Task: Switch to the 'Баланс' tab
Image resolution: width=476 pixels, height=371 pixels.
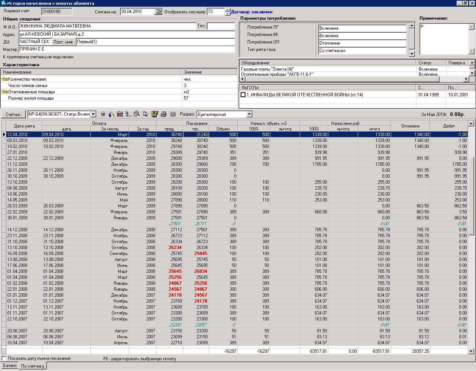Action: click(x=10, y=366)
